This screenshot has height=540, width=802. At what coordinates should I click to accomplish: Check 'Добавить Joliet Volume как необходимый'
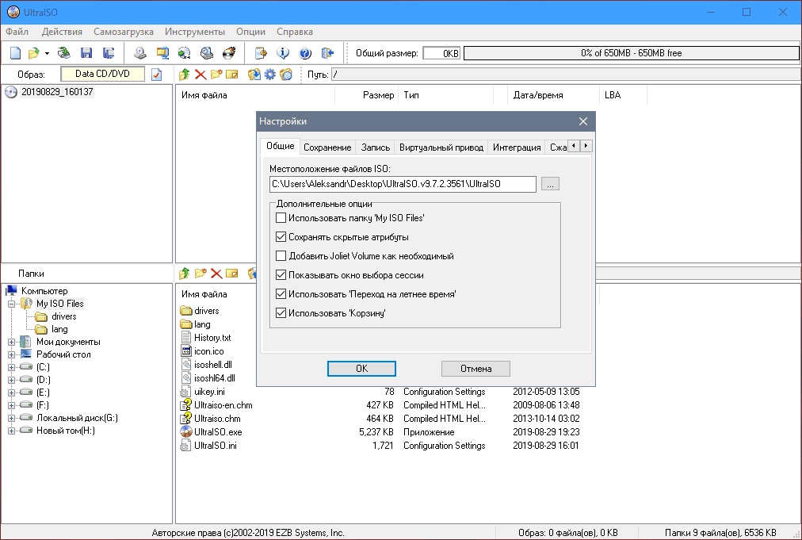tap(281, 256)
